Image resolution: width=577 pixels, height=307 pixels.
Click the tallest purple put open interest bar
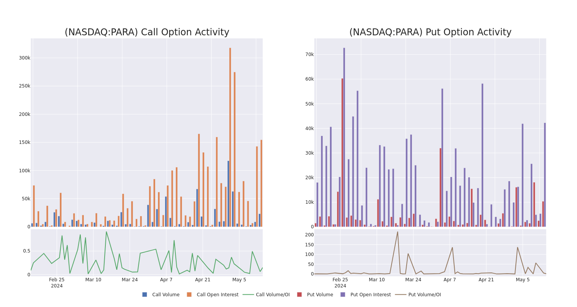click(344, 137)
